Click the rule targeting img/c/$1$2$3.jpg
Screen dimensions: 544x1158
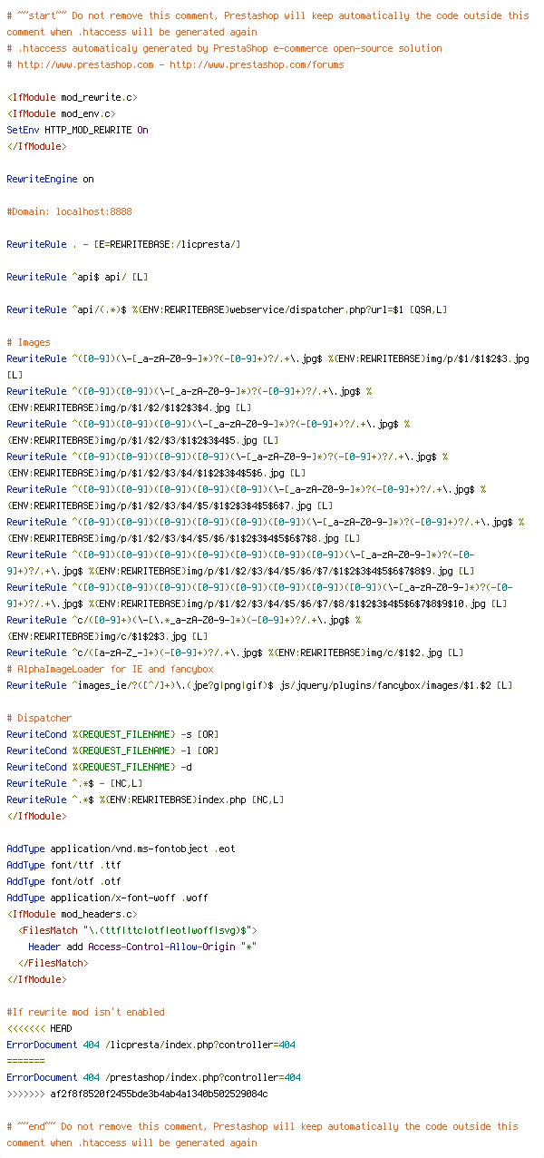[183, 628]
